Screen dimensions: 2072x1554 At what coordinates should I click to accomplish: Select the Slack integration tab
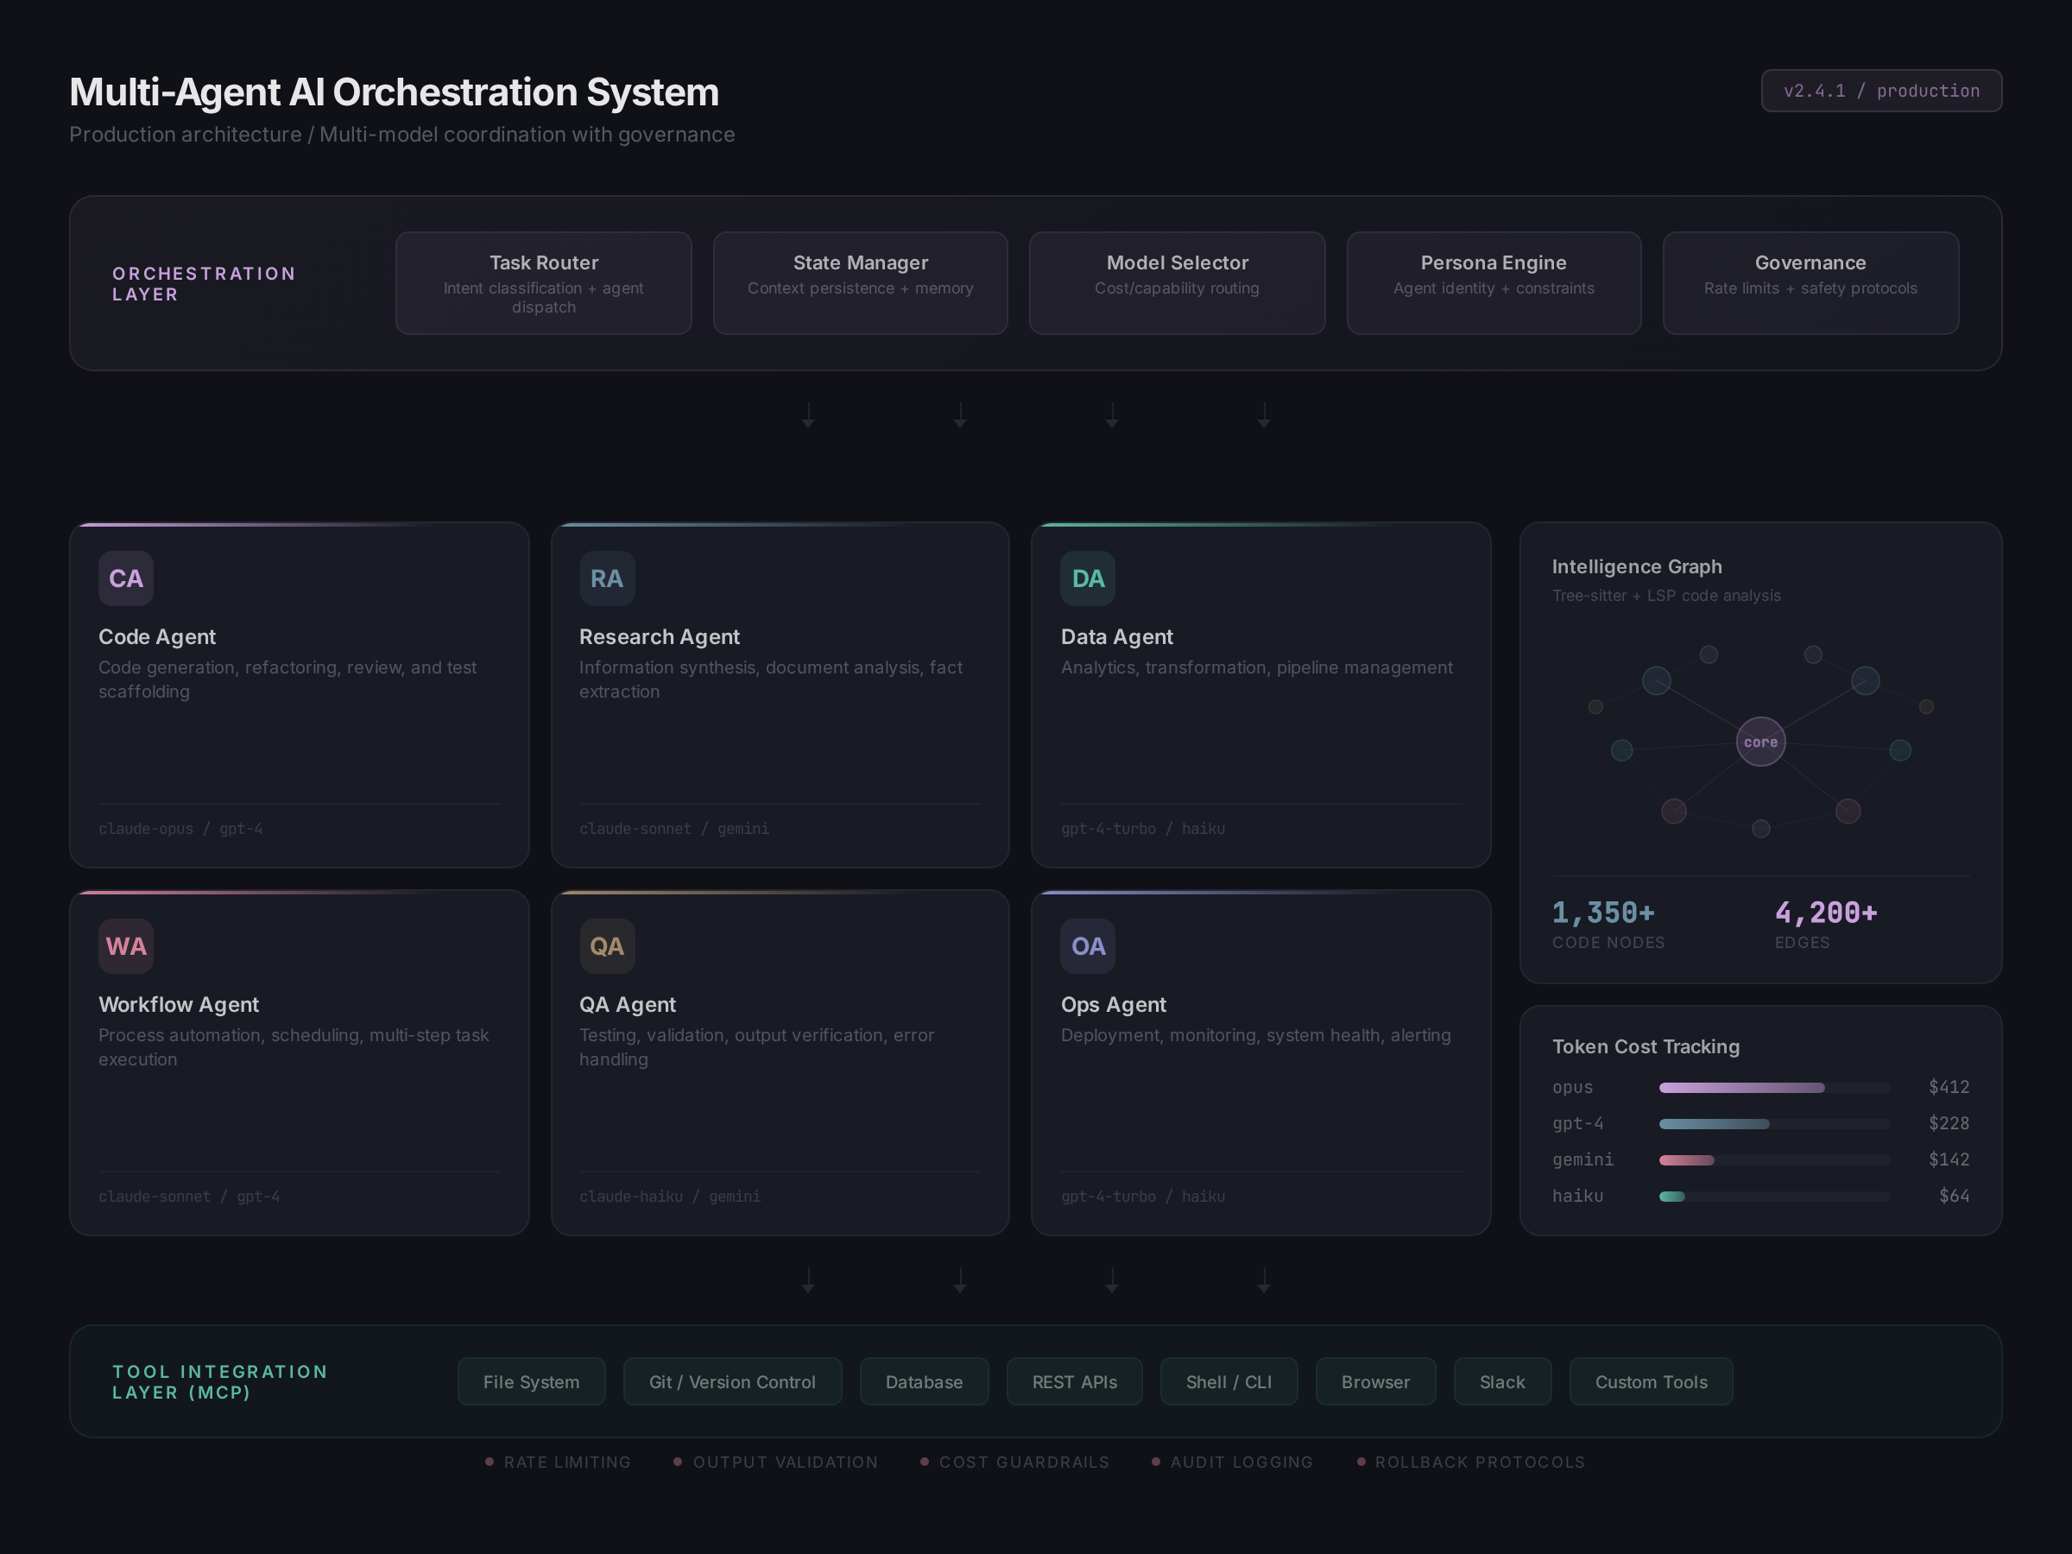click(1500, 1380)
